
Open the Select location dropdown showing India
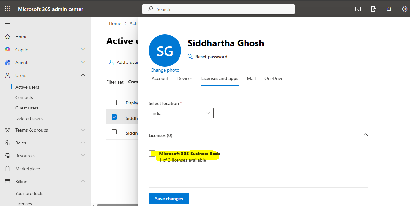click(x=181, y=113)
